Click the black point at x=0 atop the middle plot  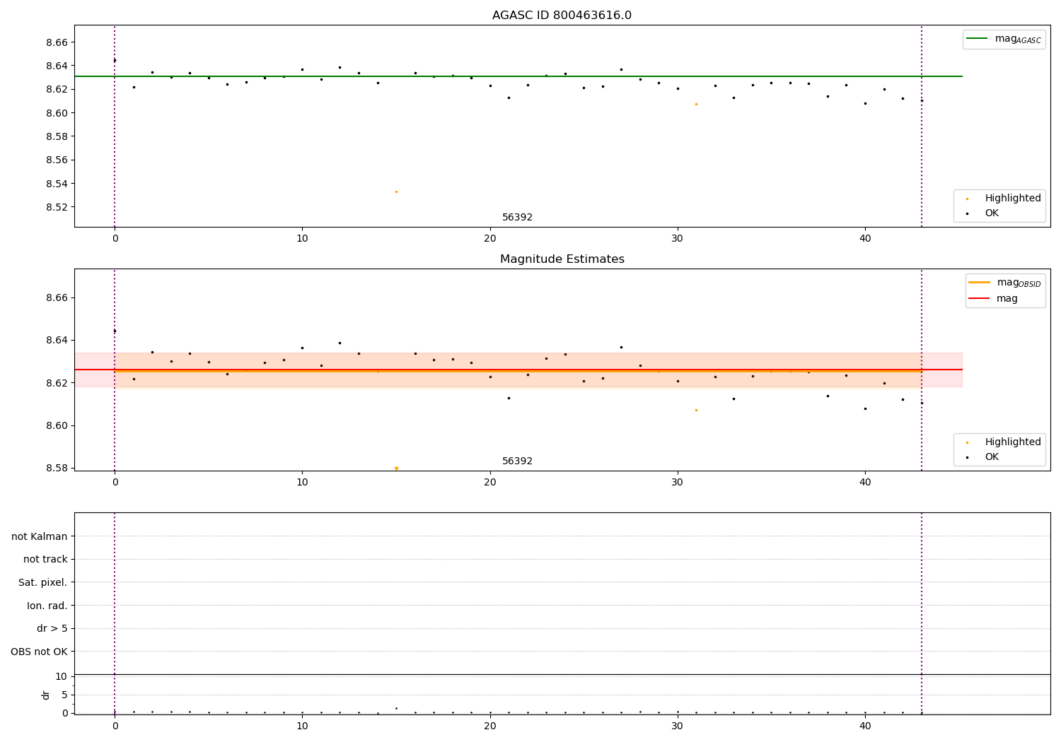(115, 331)
